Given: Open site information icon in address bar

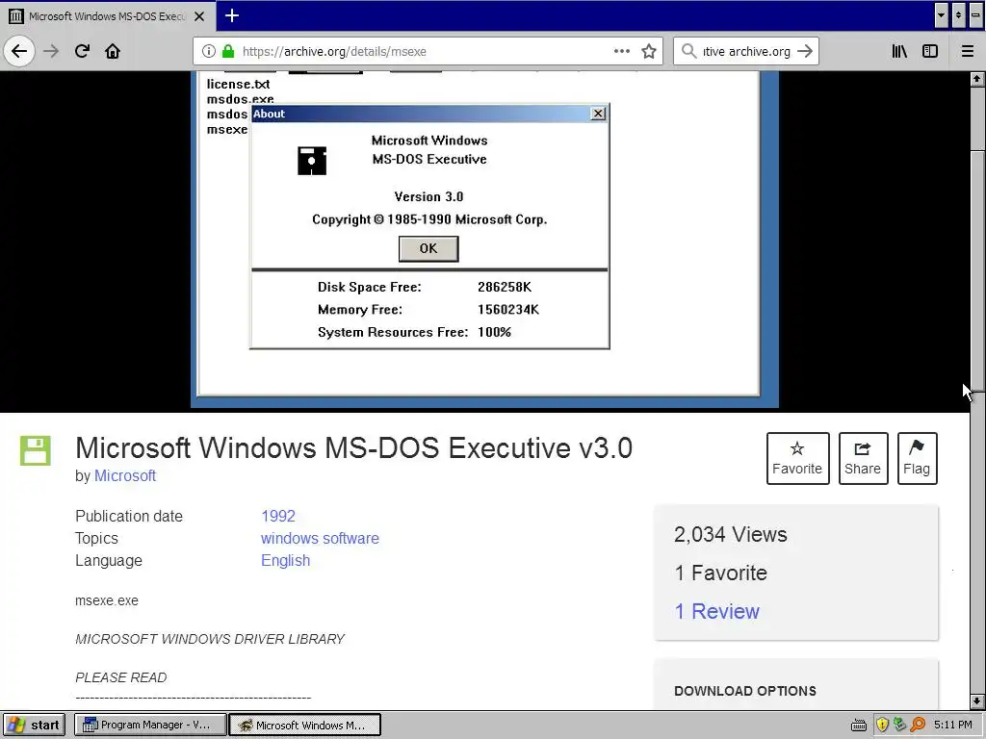Looking at the screenshot, I should 209,51.
